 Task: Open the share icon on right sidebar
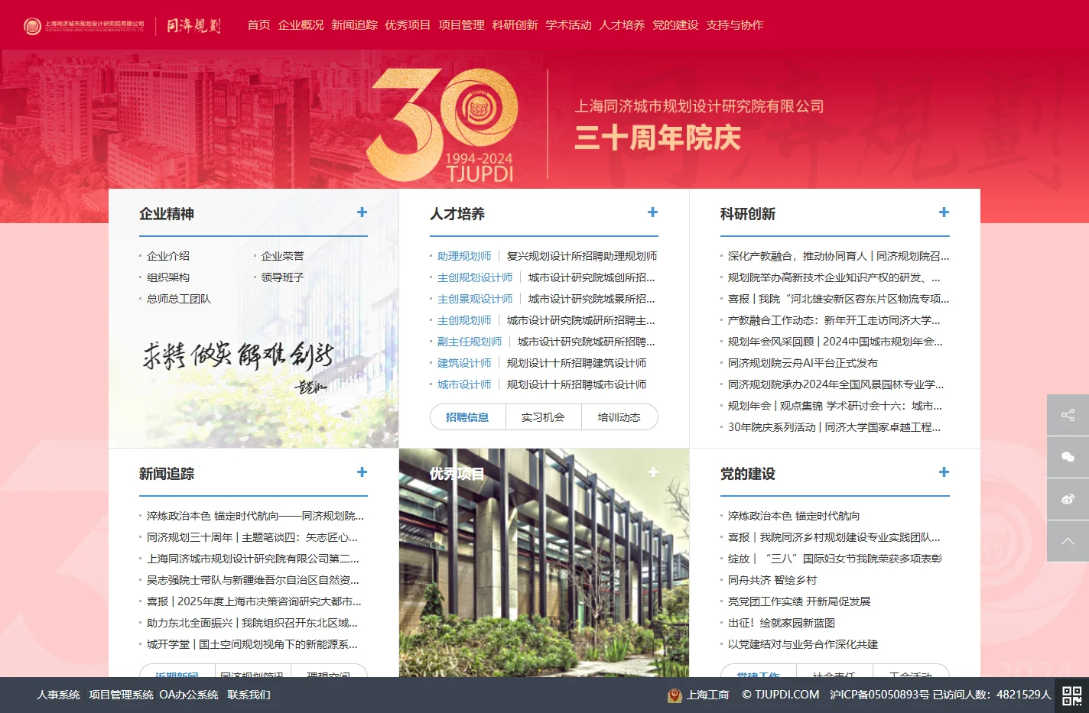click(1068, 415)
